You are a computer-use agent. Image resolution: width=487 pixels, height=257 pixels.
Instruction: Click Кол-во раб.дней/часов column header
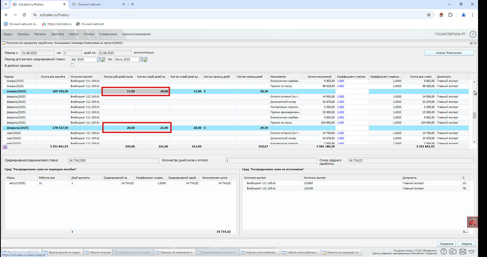click(119, 76)
